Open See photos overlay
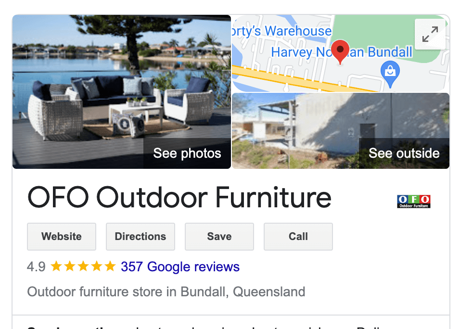Viewport: 460px width, 329px height. pyautogui.click(x=187, y=153)
